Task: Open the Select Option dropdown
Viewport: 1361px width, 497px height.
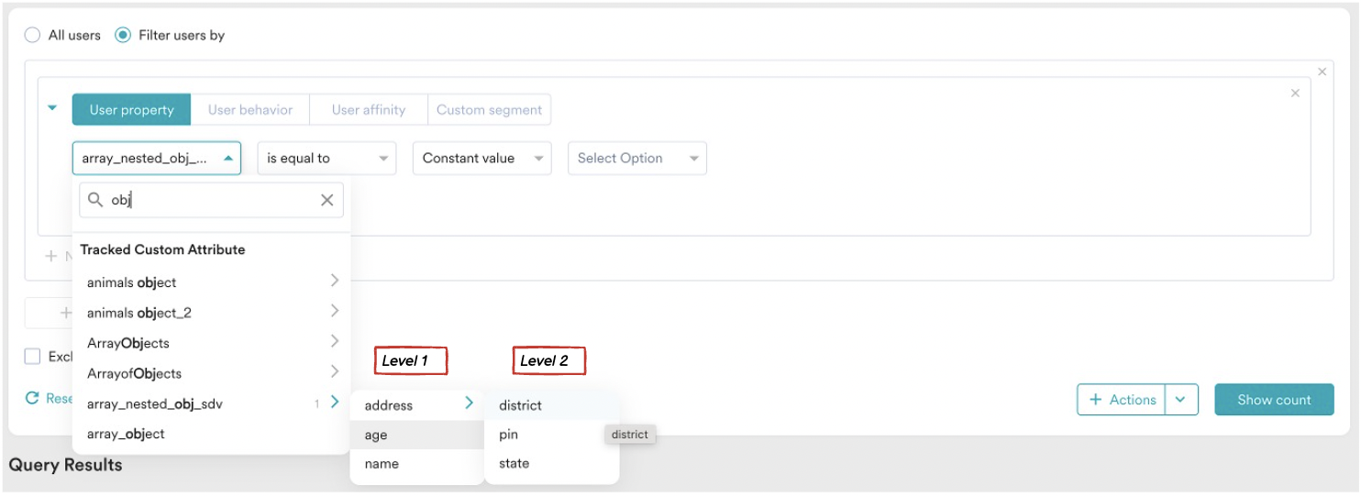Action: (637, 158)
